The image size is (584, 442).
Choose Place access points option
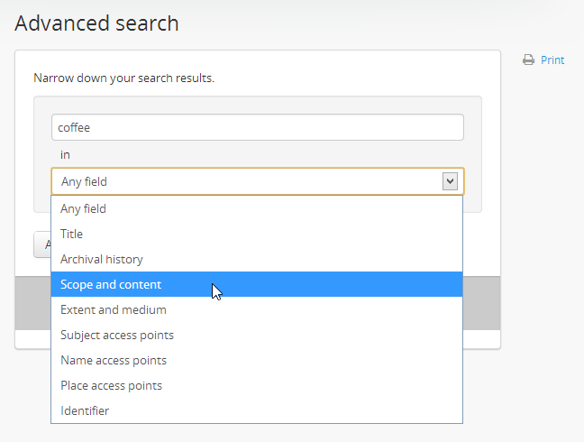[111, 385]
